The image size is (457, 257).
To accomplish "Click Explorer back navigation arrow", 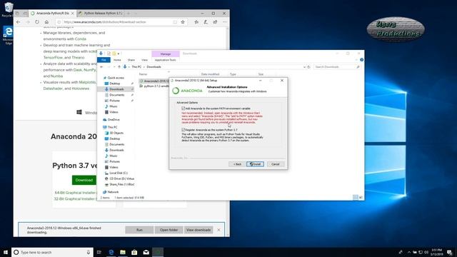I will tap(101, 67).
